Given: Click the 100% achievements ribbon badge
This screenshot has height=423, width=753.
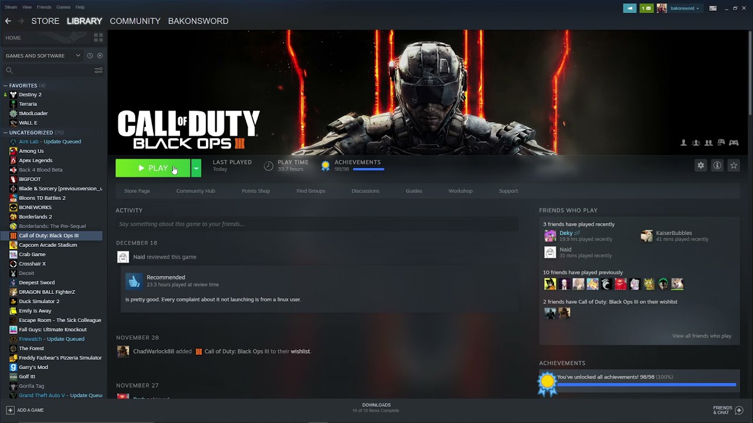Looking at the screenshot, I should pos(547,383).
